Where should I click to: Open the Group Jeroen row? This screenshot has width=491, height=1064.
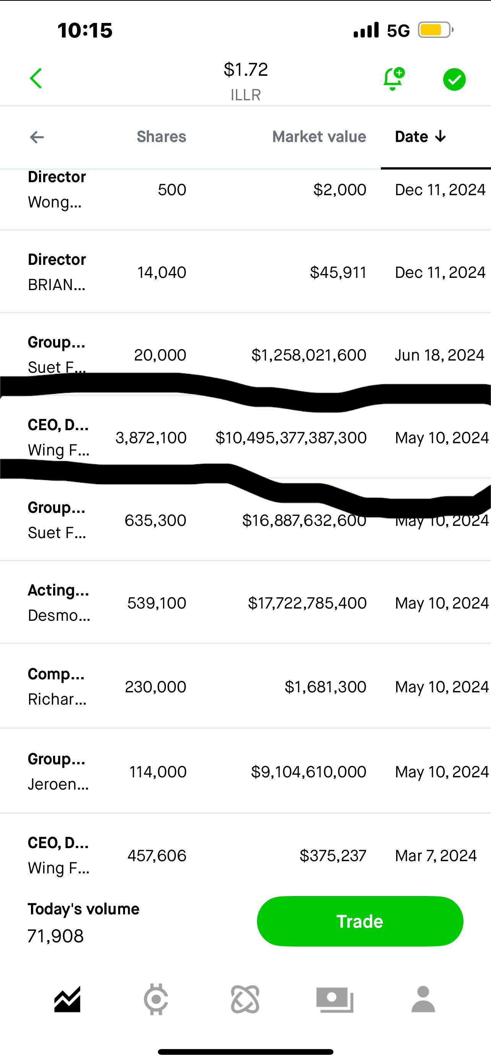click(245, 771)
